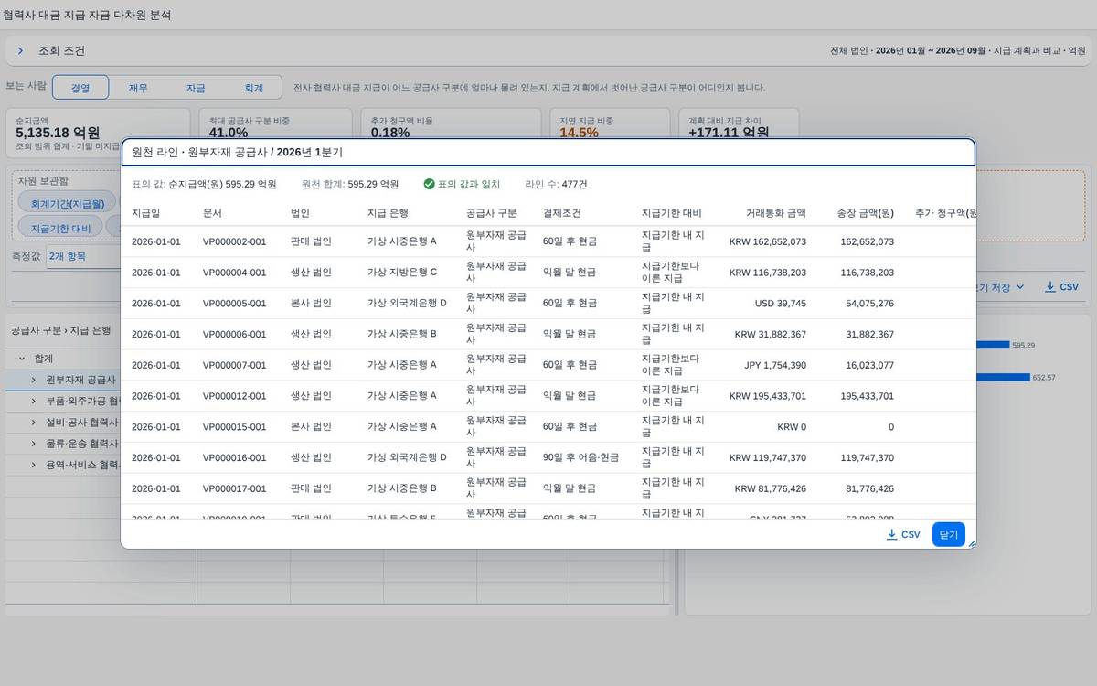Click the 90일 후 어음·현금 payment term cell
The width and height of the screenshot is (1097, 686).
[x=580, y=457]
